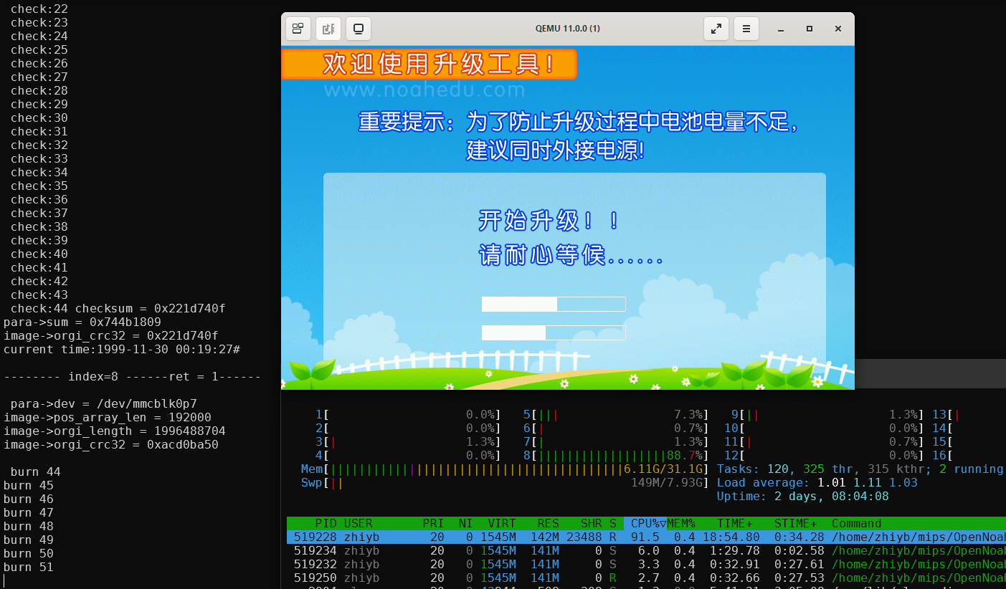Click terminal line 'check:22'
Viewport: 1006px width, 589px height.
pos(39,9)
